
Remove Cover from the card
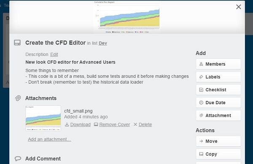115,124
